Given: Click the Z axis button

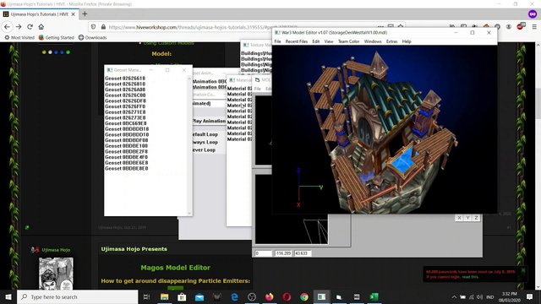Looking at the screenshot, I should click(x=476, y=218).
